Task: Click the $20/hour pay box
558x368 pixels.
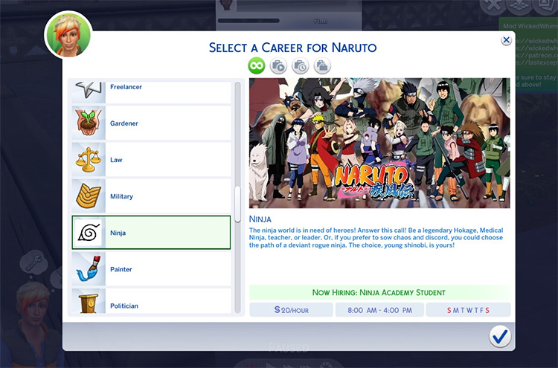Action: click(x=291, y=310)
